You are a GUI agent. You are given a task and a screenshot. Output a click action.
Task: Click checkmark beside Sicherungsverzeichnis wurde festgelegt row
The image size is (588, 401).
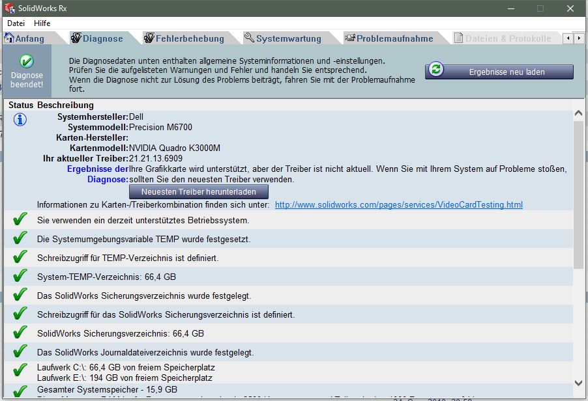click(20, 294)
